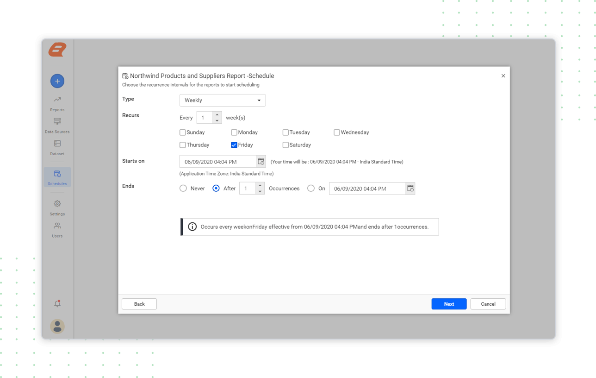Open the user profile avatar
Viewport: 596px width, 378px height.
click(57, 326)
